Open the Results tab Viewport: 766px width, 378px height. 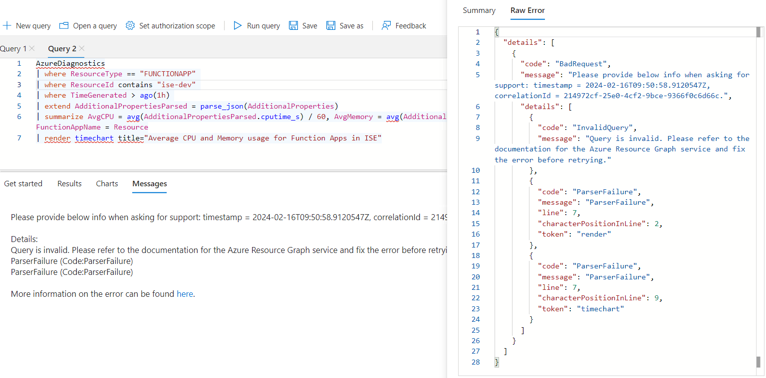pyautogui.click(x=69, y=183)
